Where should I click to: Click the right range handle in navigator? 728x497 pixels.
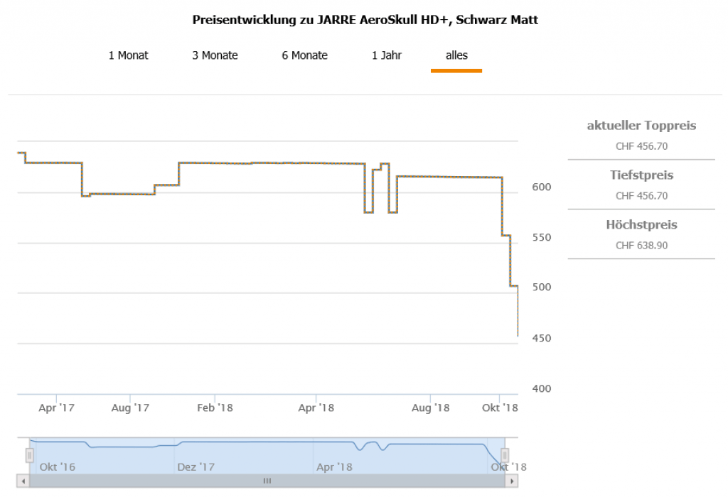(504, 455)
